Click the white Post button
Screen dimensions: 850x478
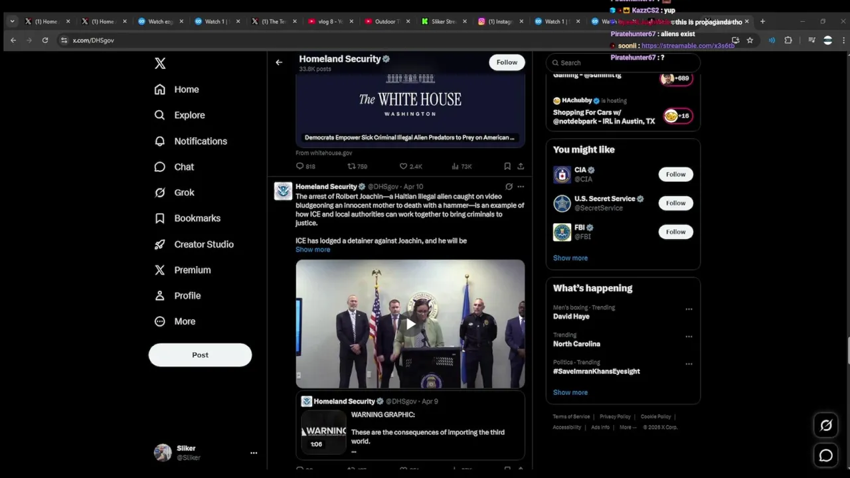click(200, 355)
